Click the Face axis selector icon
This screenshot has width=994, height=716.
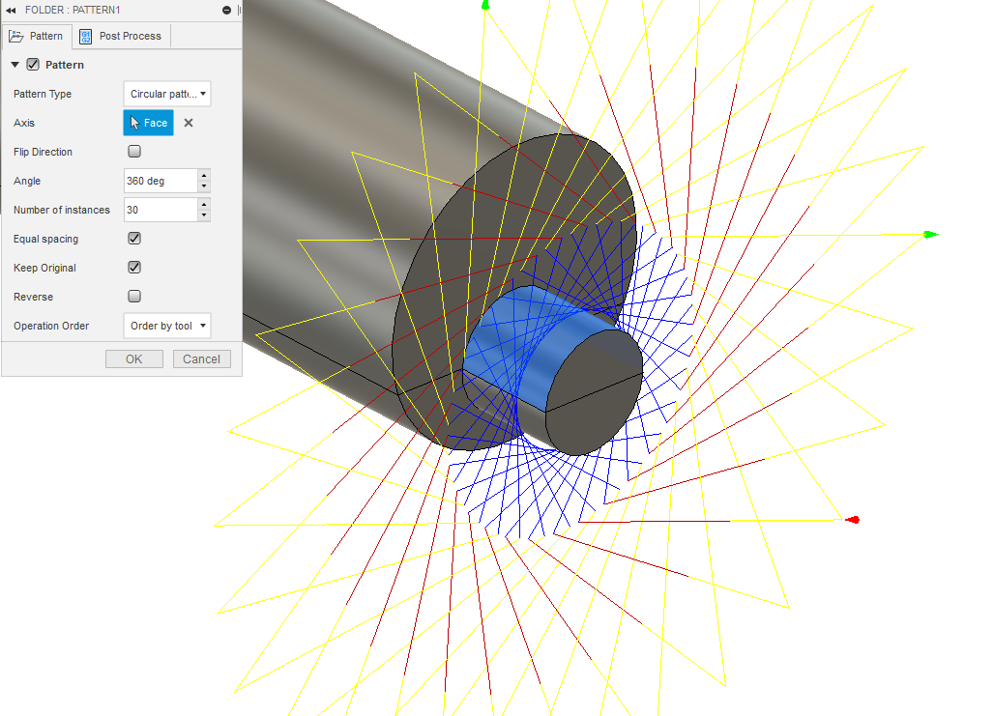tap(148, 123)
